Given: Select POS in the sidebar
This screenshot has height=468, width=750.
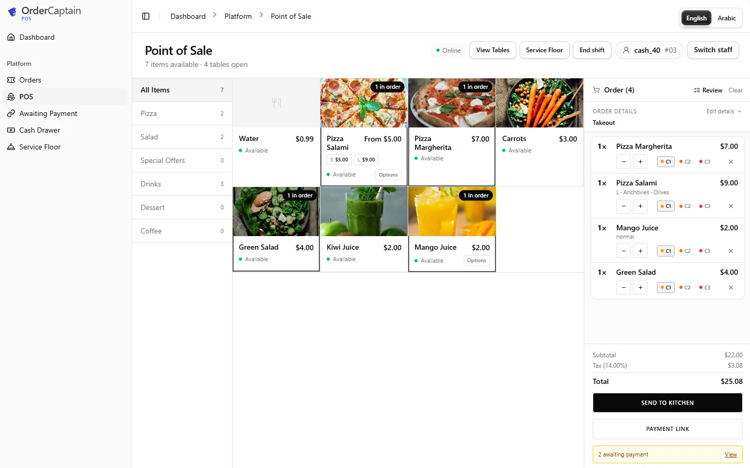Looking at the screenshot, I should [64, 97].
